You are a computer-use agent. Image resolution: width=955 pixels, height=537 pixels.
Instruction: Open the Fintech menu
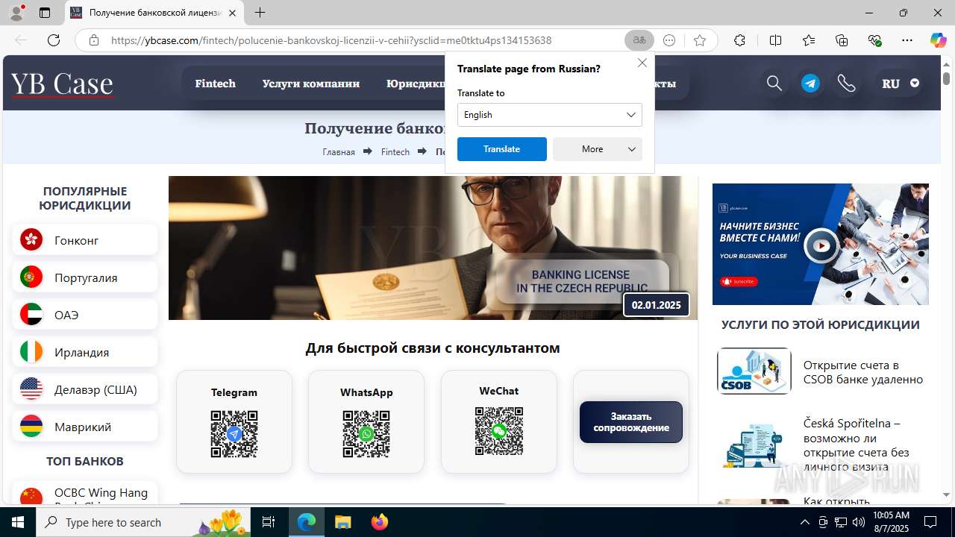(215, 84)
